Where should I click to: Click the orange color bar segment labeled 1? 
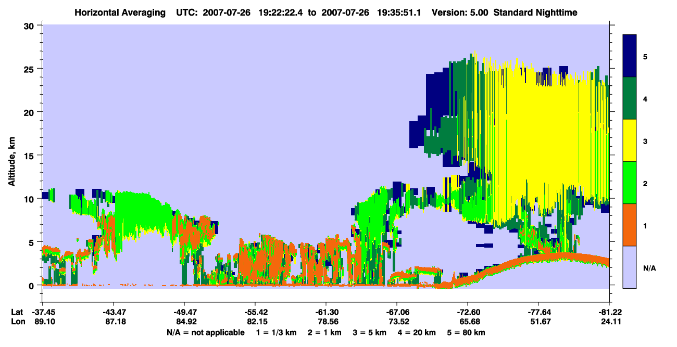pos(630,225)
